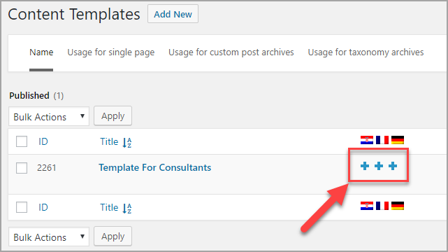Click German flag in header row

[398, 140]
